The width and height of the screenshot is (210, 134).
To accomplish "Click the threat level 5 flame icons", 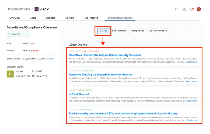I will point(35,51).
